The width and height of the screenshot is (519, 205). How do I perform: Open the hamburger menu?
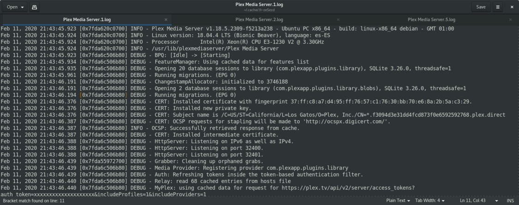pos(498,7)
